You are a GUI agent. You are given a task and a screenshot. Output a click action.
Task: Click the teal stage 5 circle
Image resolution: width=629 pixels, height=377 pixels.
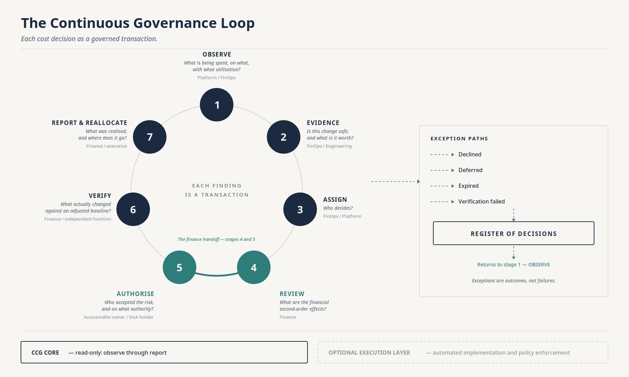[179, 267]
